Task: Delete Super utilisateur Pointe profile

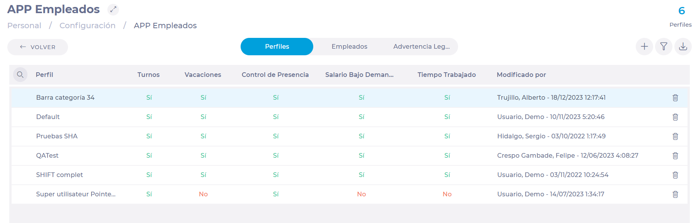Action: (x=675, y=194)
